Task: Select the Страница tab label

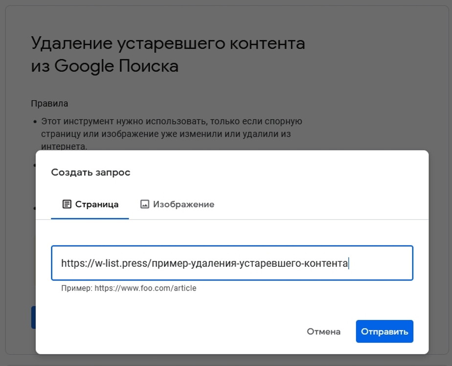Action: coord(97,204)
